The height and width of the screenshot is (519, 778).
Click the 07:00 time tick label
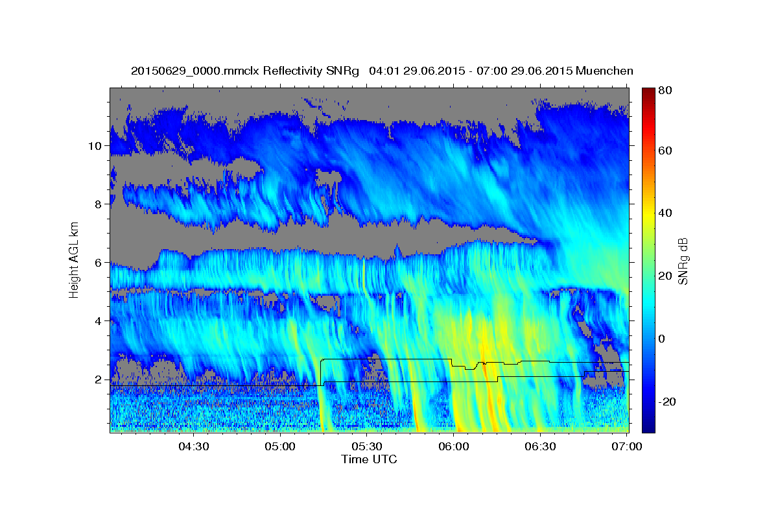coord(628,446)
